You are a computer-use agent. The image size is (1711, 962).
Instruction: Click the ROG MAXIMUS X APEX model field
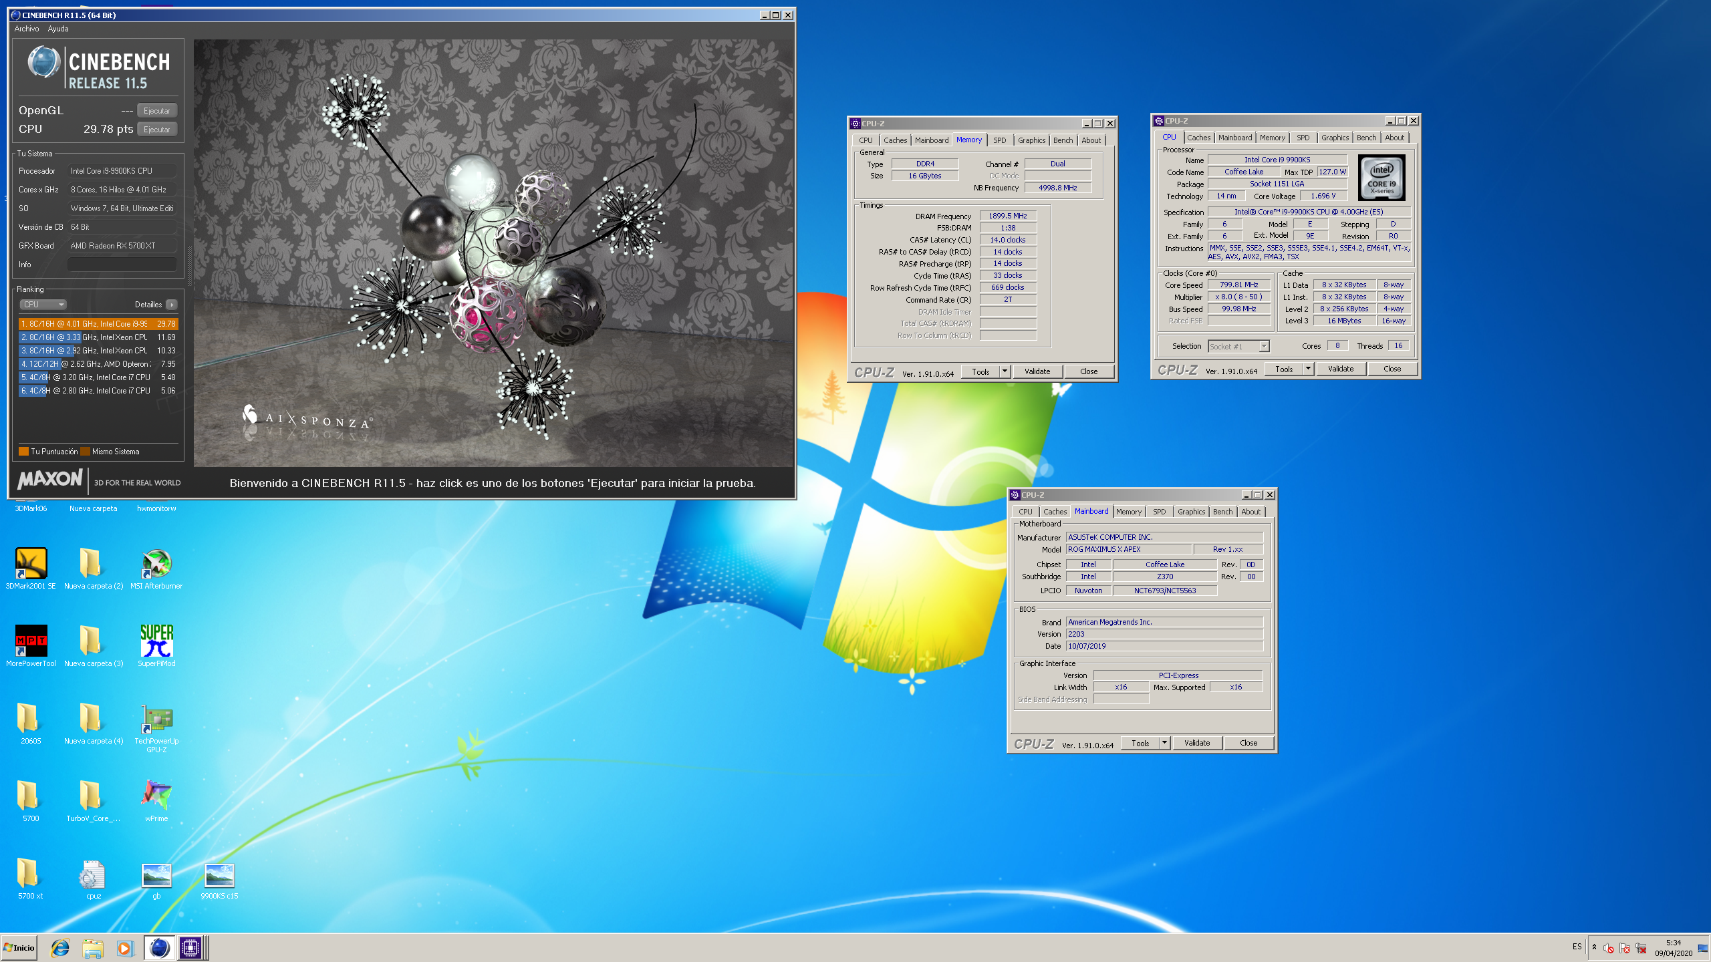(x=1128, y=549)
